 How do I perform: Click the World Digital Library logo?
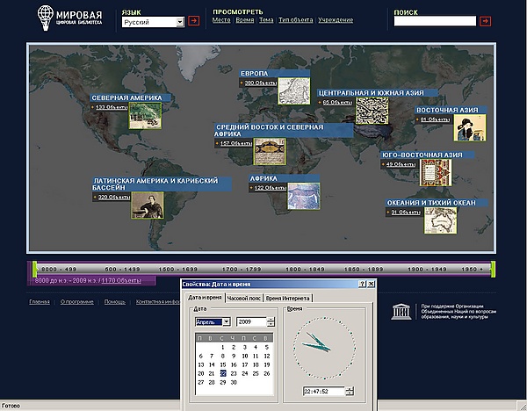click(x=70, y=17)
